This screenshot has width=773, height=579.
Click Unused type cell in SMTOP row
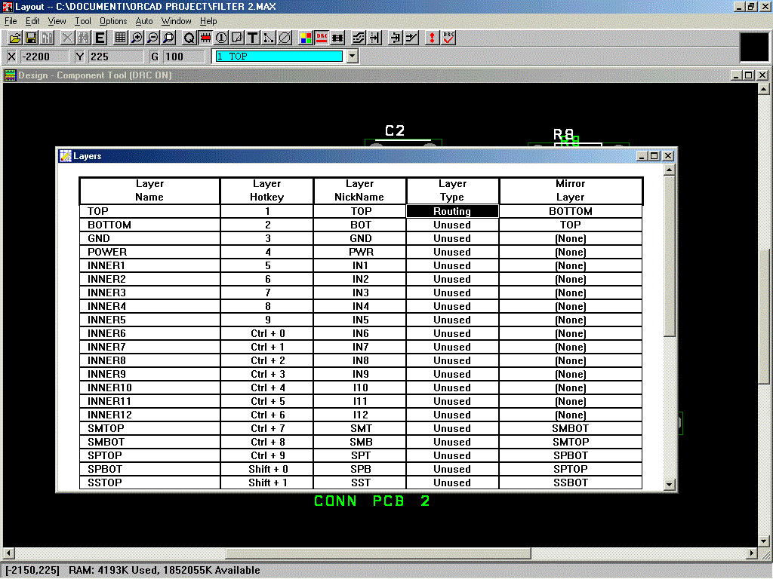click(452, 428)
